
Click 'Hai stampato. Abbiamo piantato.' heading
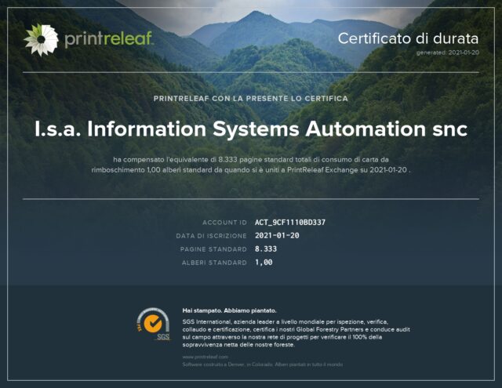click(x=229, y=310)
